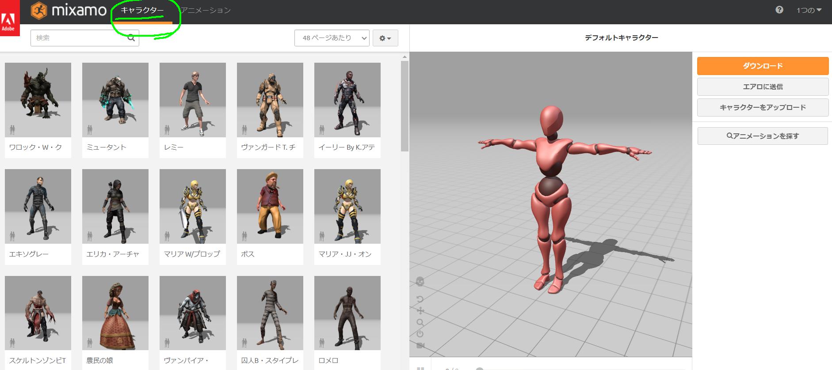The image size is (832, 370).
Task: Toggle skeleton view skull icon
Action: coord(420,281)
